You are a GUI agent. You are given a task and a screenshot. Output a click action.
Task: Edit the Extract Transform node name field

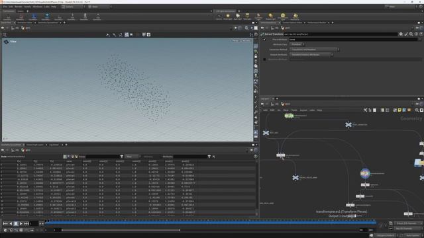pyautogui.click(x=341, y=34)
